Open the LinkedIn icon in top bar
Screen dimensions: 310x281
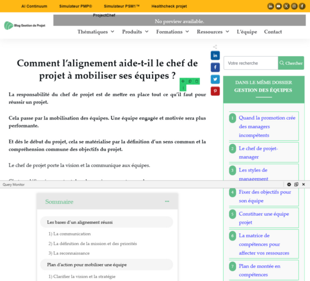(271, 6)
